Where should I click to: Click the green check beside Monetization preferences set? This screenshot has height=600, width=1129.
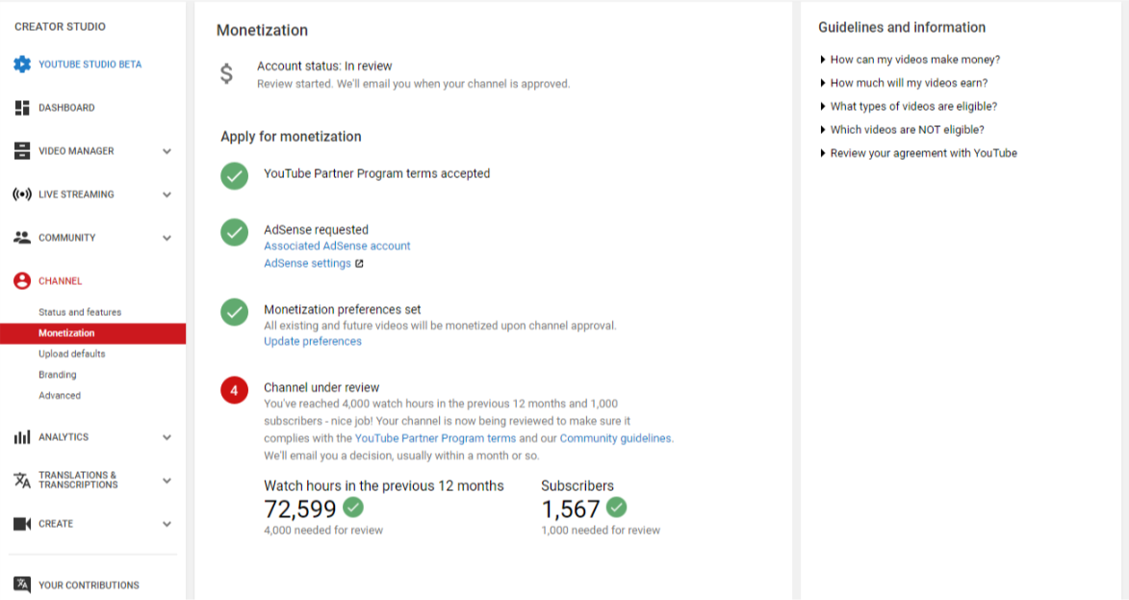[234, 312]
